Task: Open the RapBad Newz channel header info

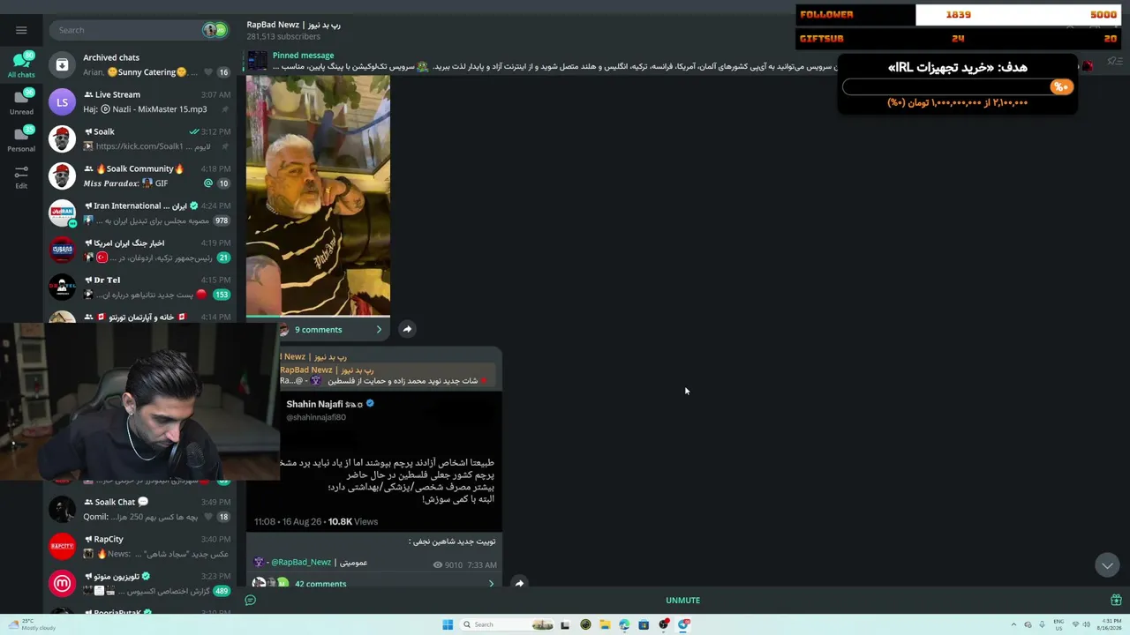Action: (294, 30)
